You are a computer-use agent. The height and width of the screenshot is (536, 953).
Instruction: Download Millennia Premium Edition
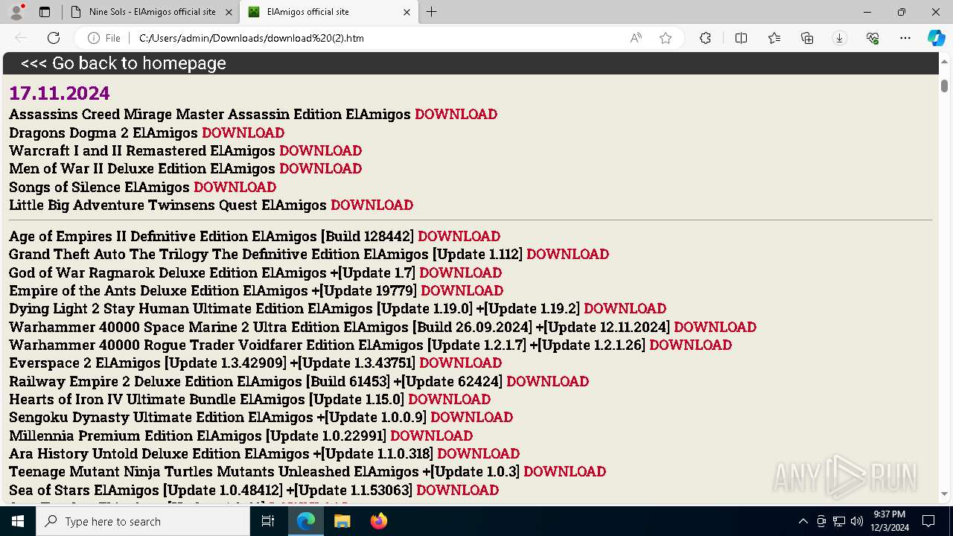click(431, 435)
